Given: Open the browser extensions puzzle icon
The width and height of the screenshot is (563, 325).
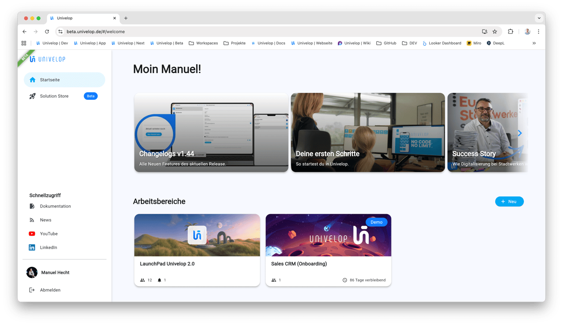Looking at the screenshot, I should pos(511,32).
